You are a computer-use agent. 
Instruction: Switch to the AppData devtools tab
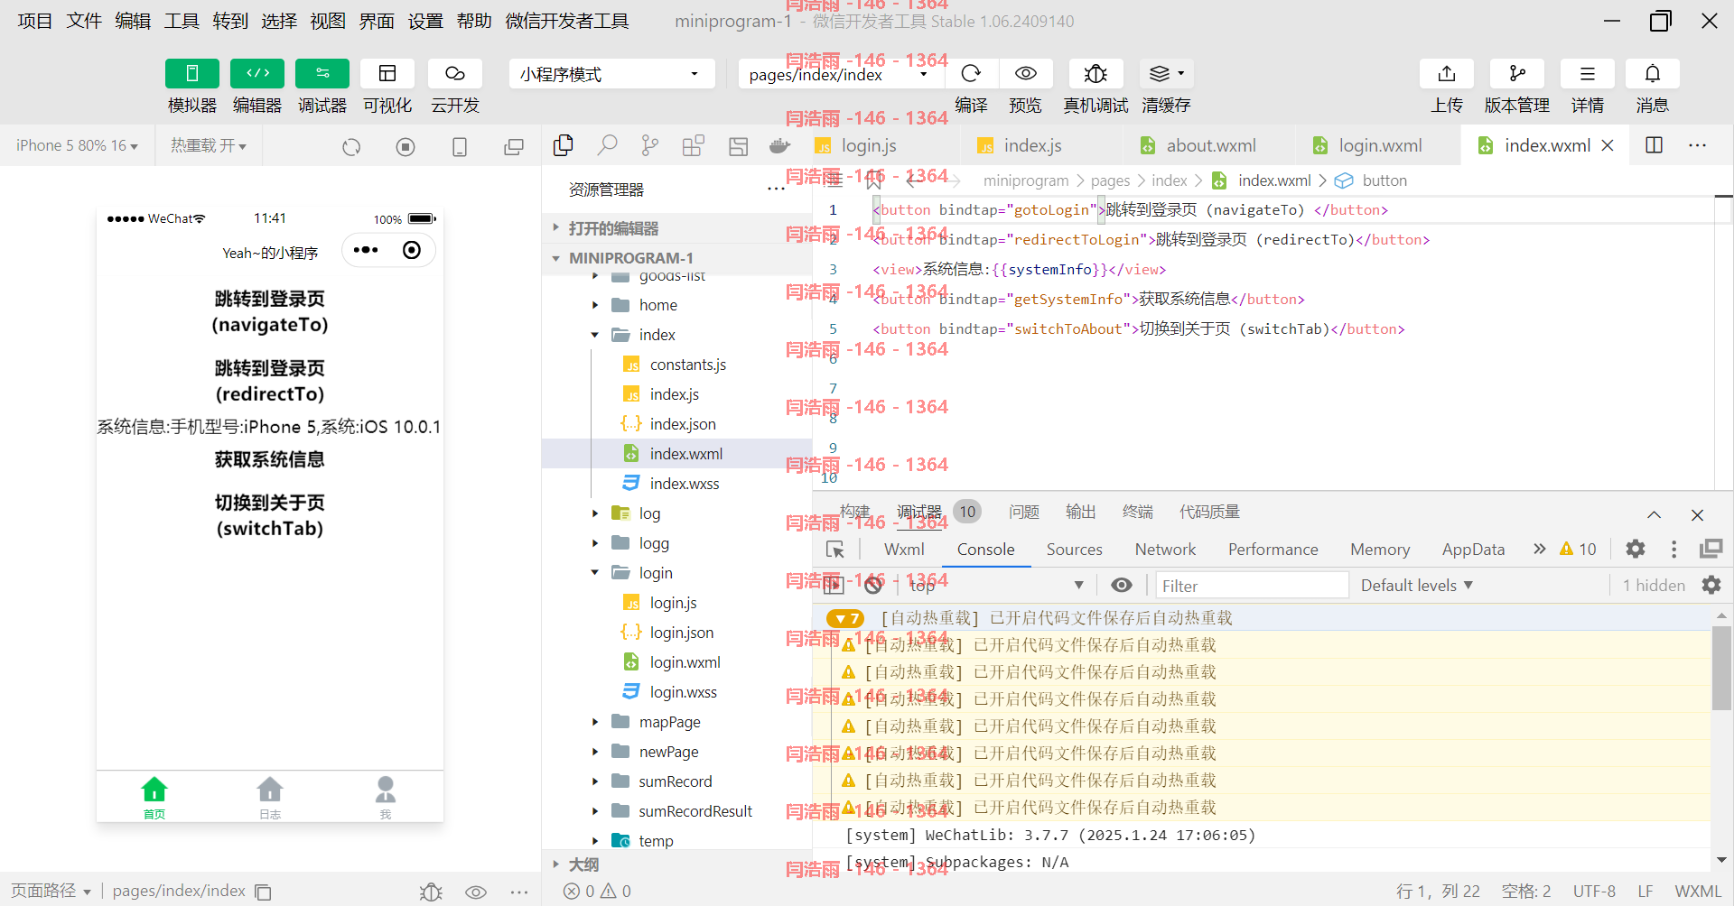click(x=1473, y=550)
